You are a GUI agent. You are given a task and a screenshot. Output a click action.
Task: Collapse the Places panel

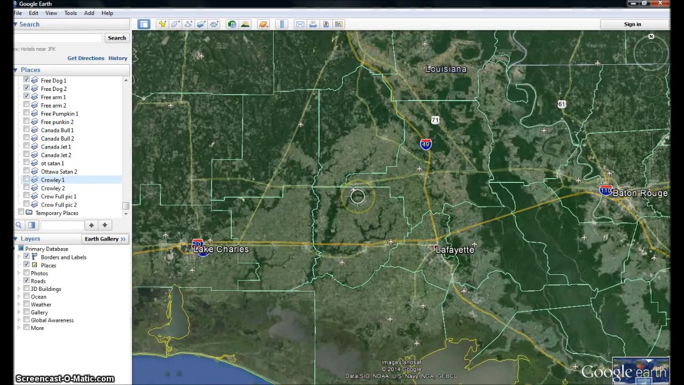pyautogui.click(x=15, y=70)
